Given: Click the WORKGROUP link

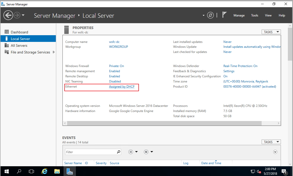Looking at the screenshot, I should coord(118,47).
